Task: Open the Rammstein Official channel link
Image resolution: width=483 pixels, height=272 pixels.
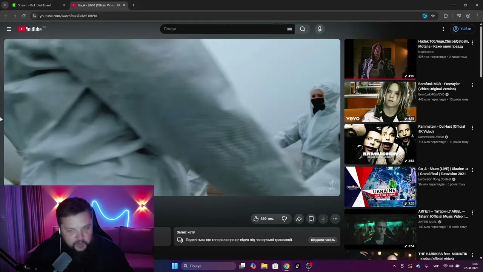Action: [x=431, y=137]
